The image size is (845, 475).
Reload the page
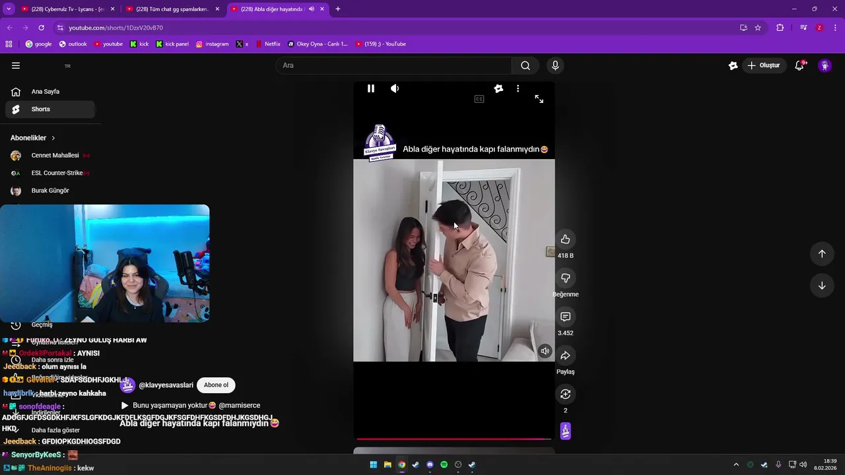point(41,28)
